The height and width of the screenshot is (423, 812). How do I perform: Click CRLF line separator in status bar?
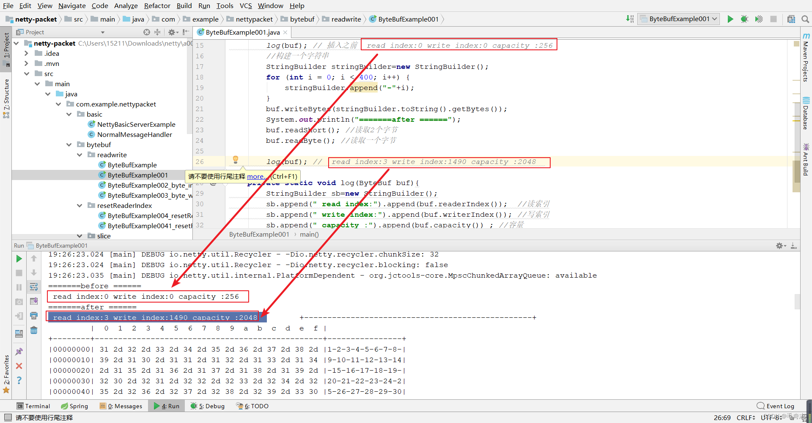pyautogui.click(x=746, y=418)
